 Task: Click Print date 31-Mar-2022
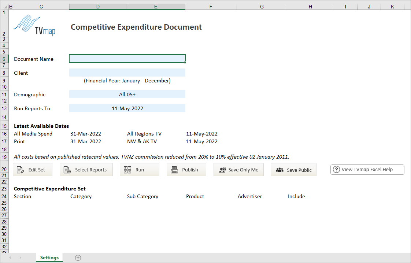85,141
